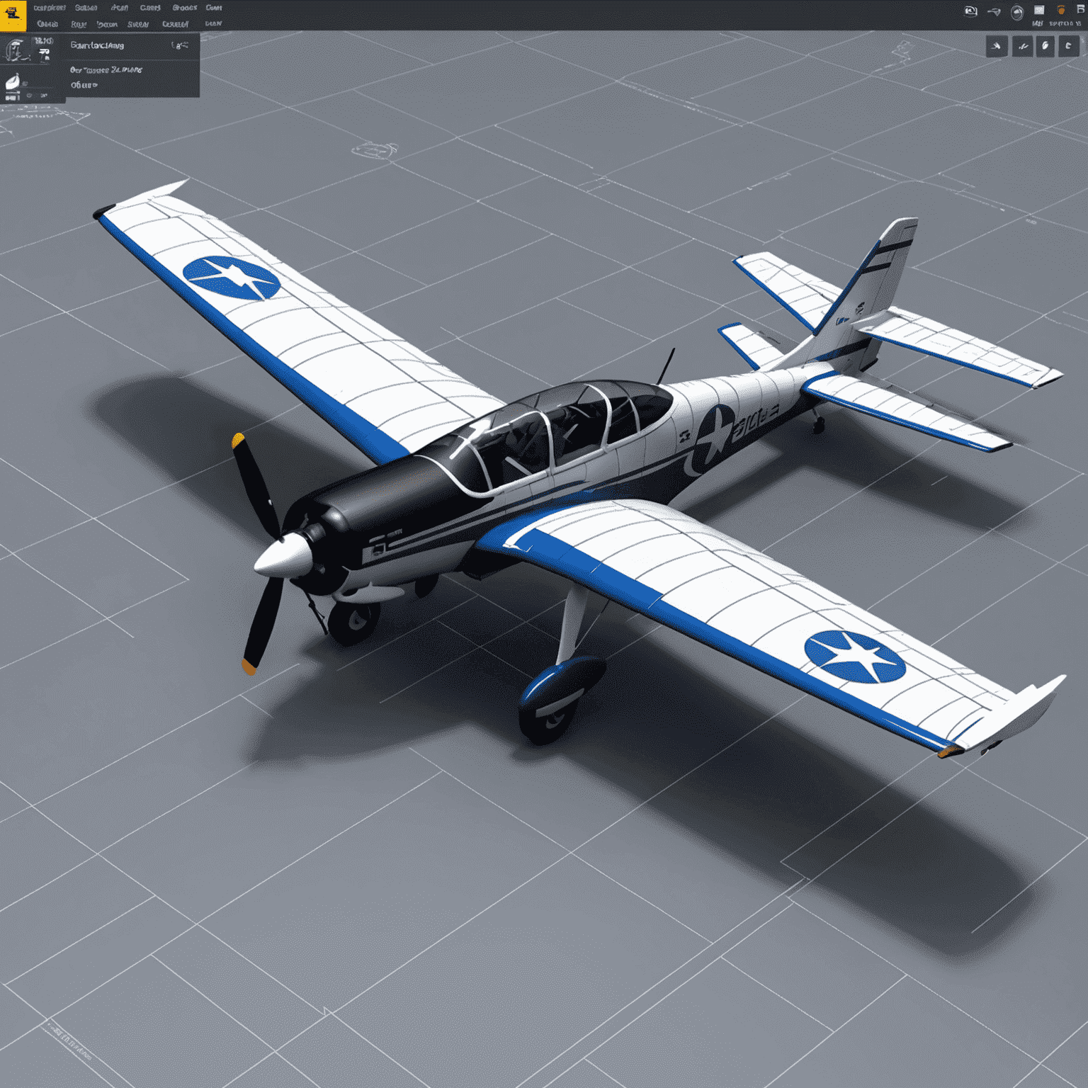Screen dimensions: 1088x1088
Task: Open the last item in the top menu row
Action: point(214,8)
